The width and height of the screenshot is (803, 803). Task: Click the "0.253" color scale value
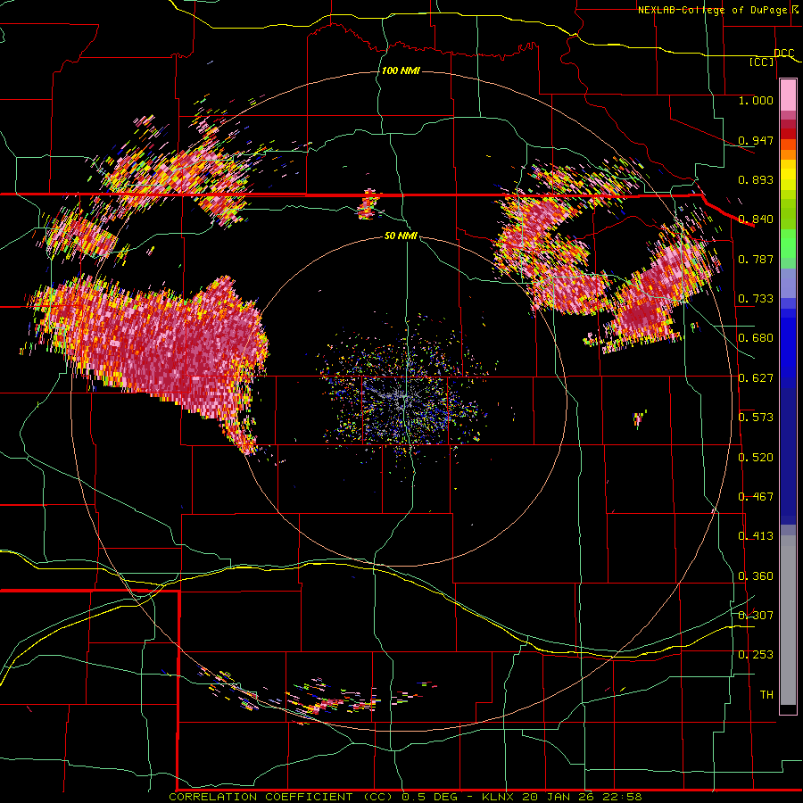point(756,655)
